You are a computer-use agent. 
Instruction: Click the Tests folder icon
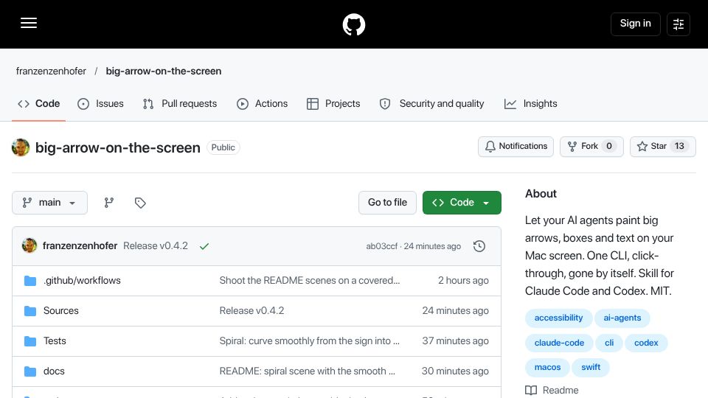30,341
